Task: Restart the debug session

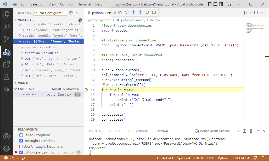Action: (147, 12)
